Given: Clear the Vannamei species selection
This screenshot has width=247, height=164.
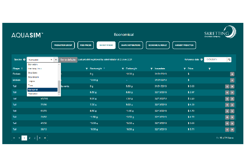Looking at the screenshot, I should click(x=51, y=60).
